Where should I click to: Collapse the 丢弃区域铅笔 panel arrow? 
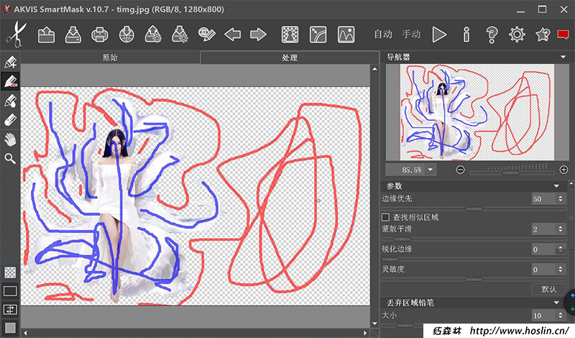click(x=556, y=303)
